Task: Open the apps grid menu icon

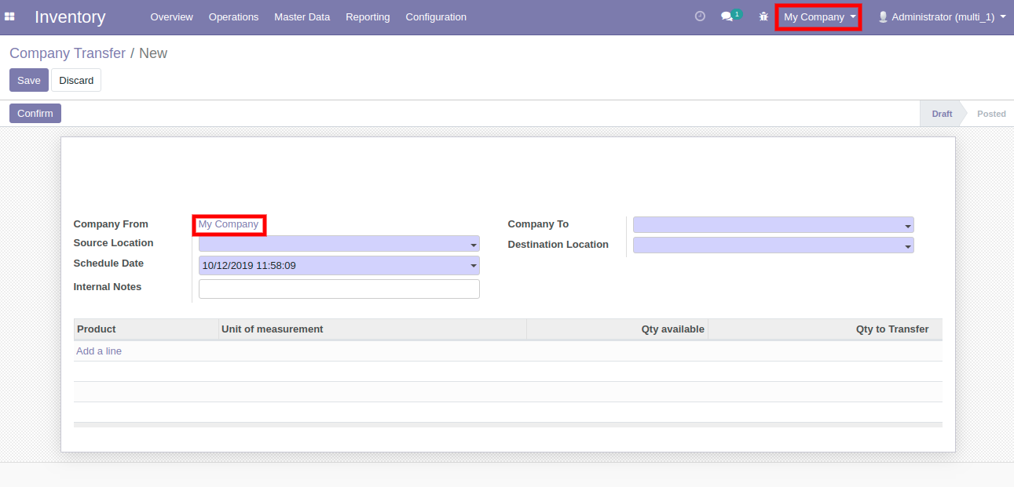Action: pos(9,16)
